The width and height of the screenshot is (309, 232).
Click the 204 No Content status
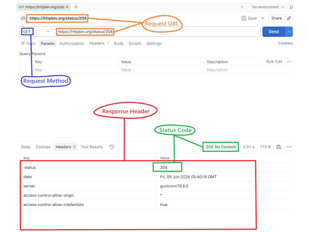coord(221,147)
